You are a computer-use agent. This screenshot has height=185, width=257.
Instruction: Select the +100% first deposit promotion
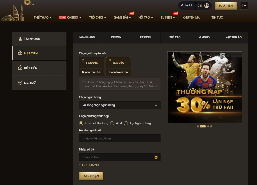(x=92, y=67)
